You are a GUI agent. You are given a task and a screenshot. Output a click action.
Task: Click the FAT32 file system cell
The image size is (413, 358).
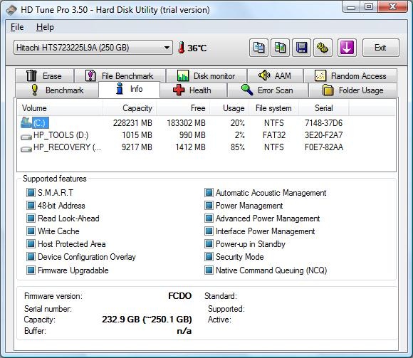point(274,135)
